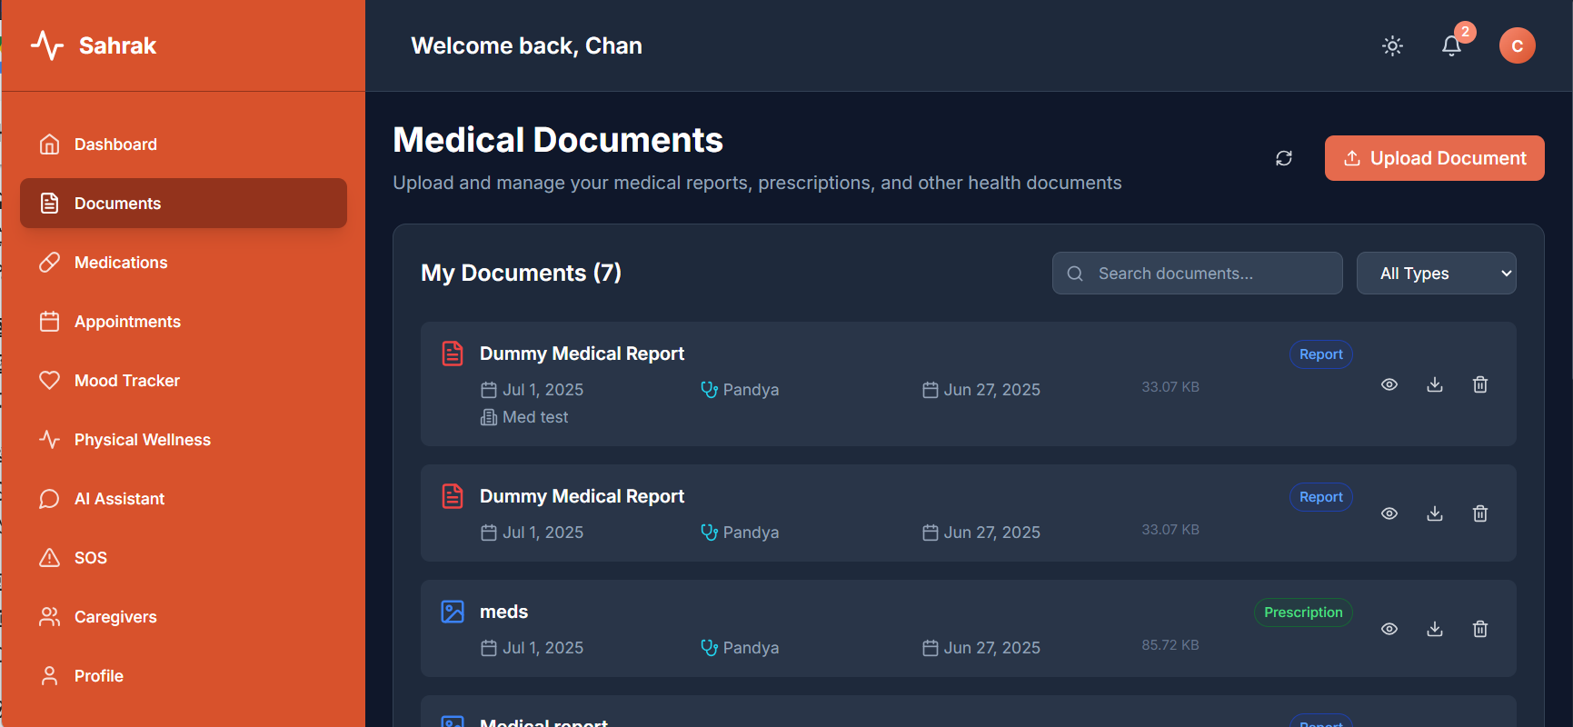Click red file icon of Med test report
The height and width of the screenshot is (727, 1573).
point(452,354)
